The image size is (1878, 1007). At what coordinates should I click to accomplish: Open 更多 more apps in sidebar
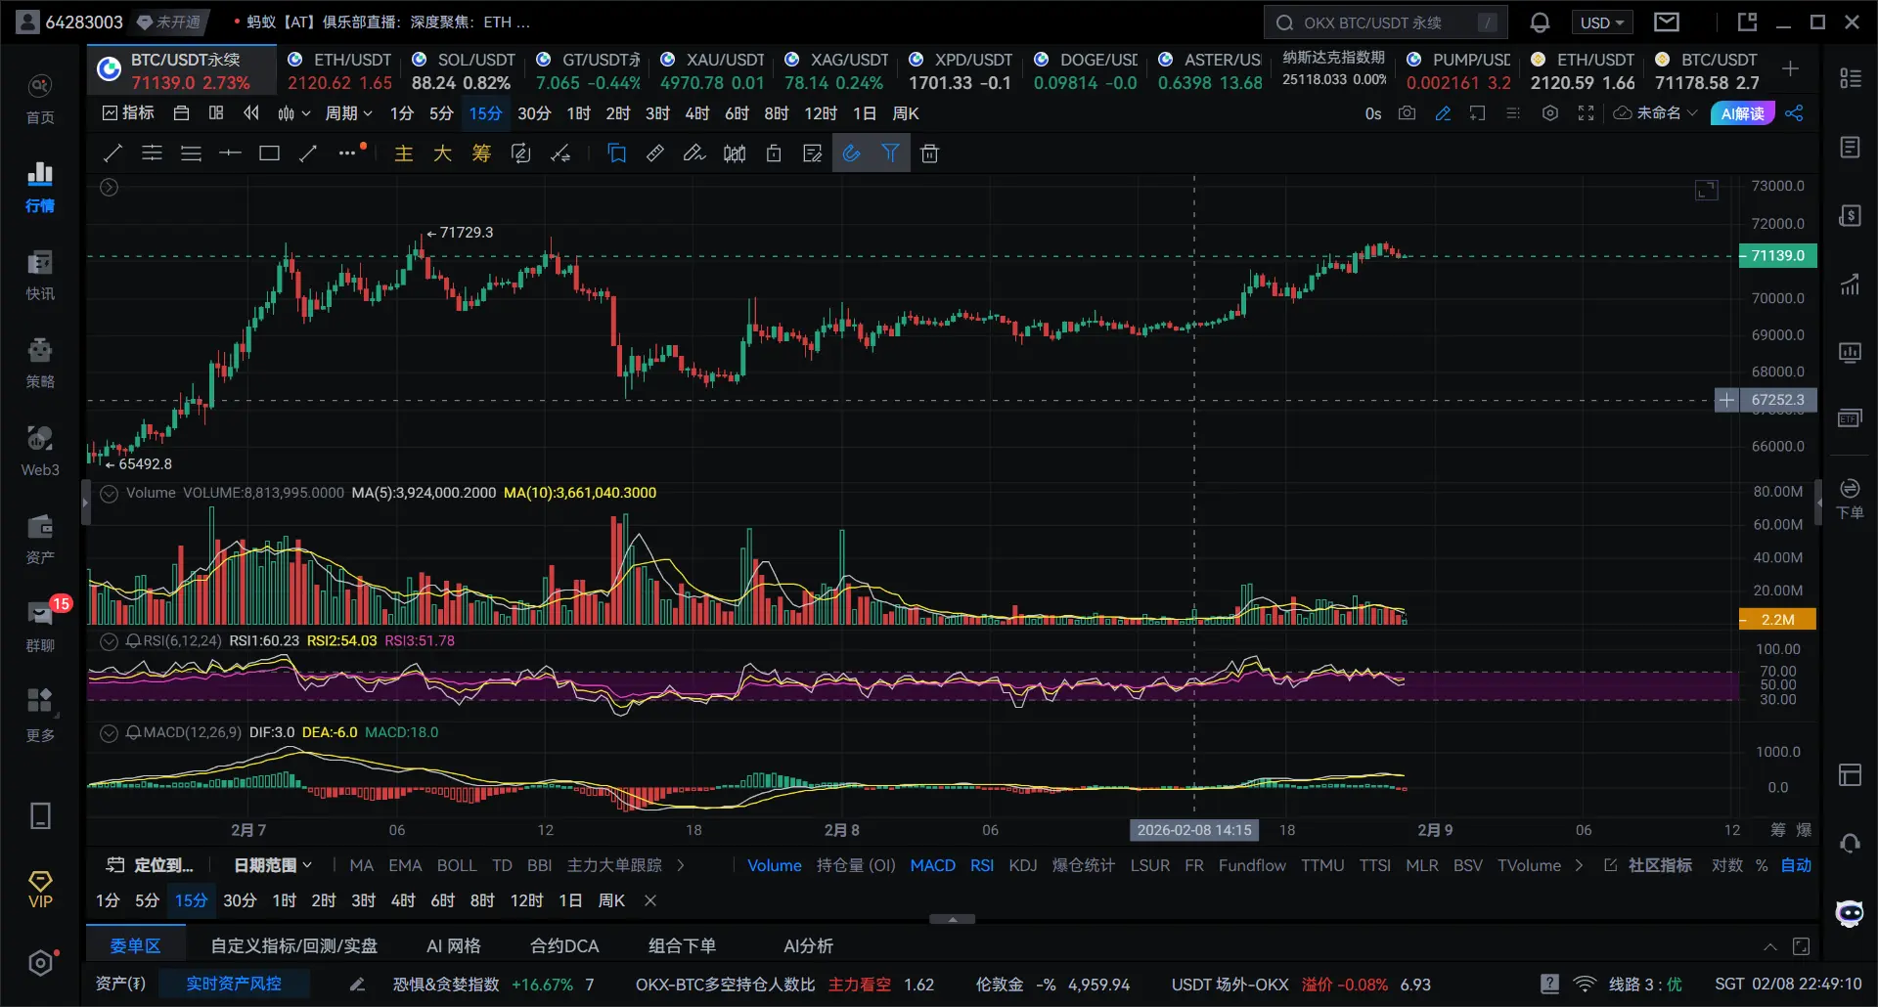pyautogui.click(x=40, y=716)
